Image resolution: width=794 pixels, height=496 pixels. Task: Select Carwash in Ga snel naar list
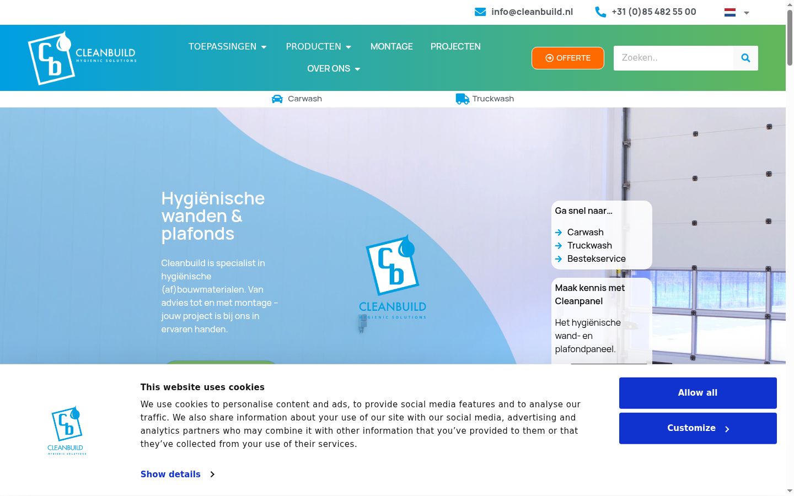point(586,232)
